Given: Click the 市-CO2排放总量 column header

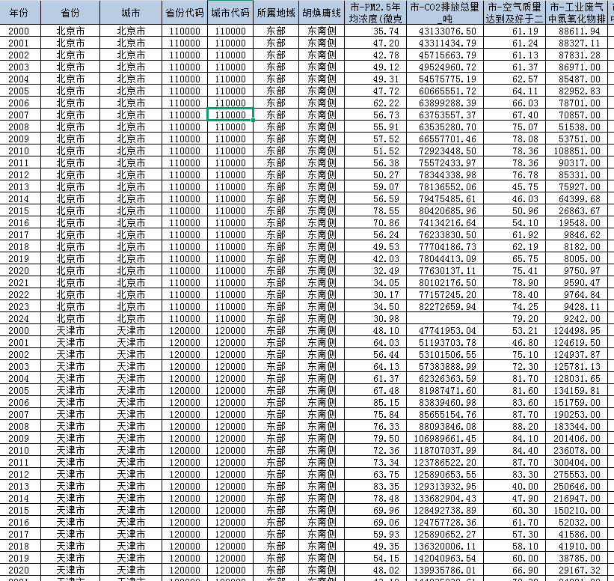Looking at the screenshot, I should click(444, 13).
